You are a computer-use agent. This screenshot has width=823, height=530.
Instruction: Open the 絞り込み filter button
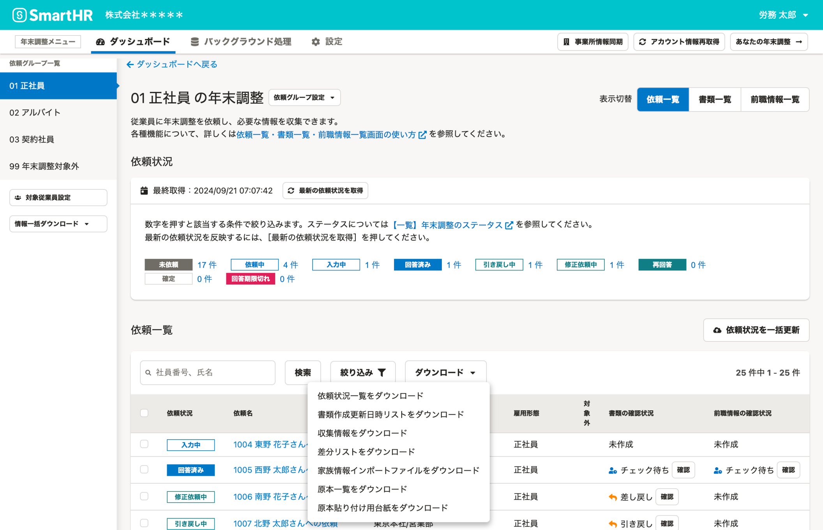(x=363, y=373)
